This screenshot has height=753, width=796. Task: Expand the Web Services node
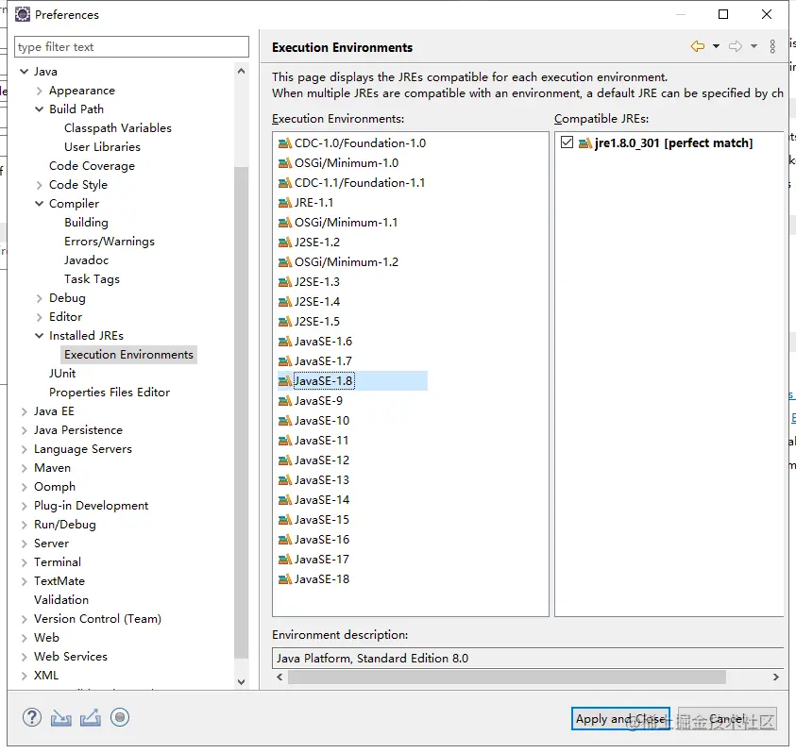24,657
